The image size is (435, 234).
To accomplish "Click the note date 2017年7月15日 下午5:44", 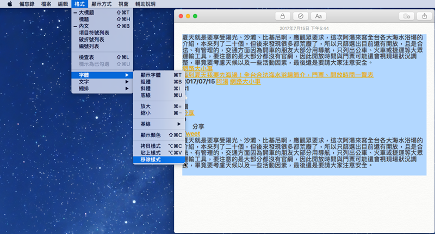I will click(304, 28).
